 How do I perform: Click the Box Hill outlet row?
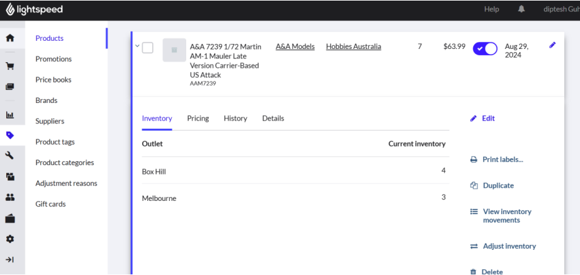tap(296, 171)
